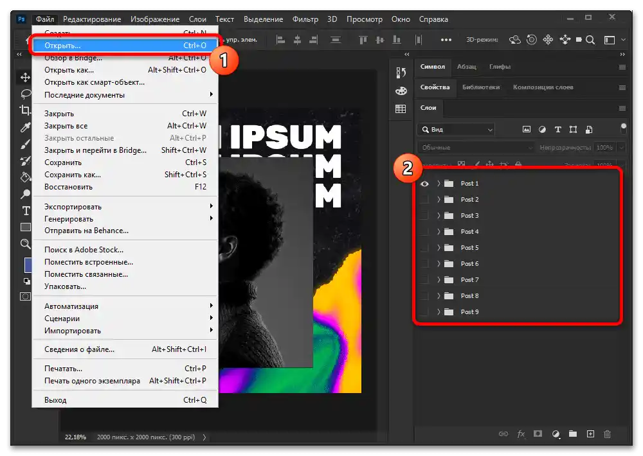Open the Непрозрачность opacity dropdown arrow

(x=622, y=148)
